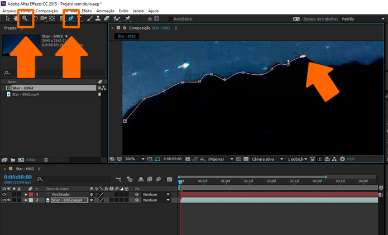388x235 pixels.
Task: Click the show channel RGB icon
Action: click(202, 159)
